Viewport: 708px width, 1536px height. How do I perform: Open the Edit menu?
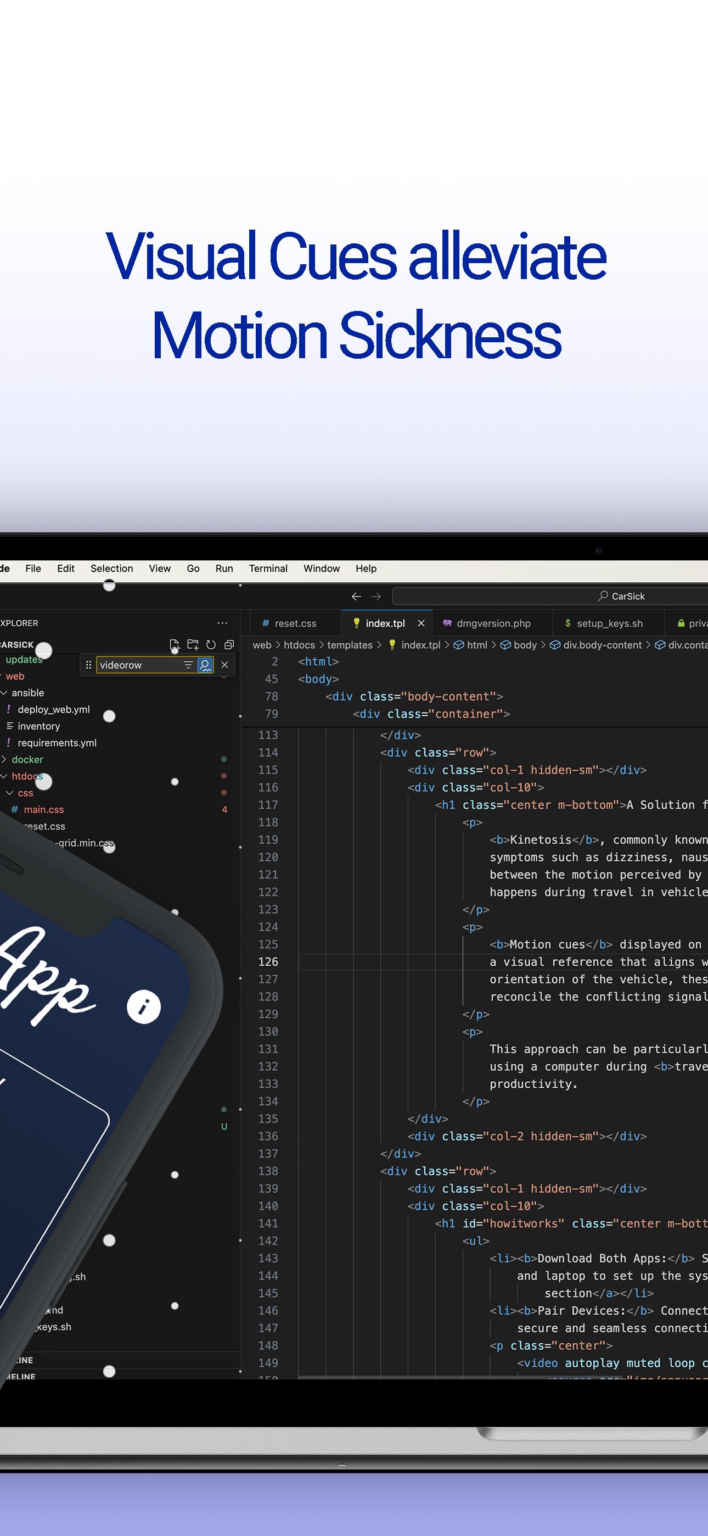click(65, 568)
